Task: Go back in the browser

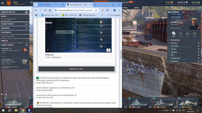Action: [36, 10]
